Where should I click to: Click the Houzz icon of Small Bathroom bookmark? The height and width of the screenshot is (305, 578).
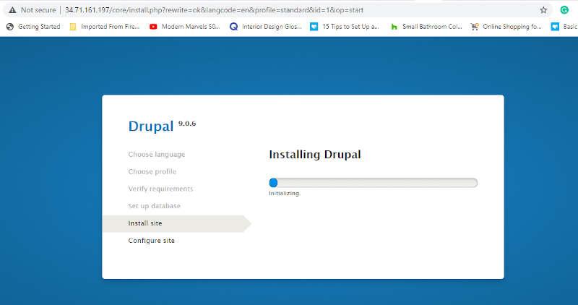coord(394,27)
